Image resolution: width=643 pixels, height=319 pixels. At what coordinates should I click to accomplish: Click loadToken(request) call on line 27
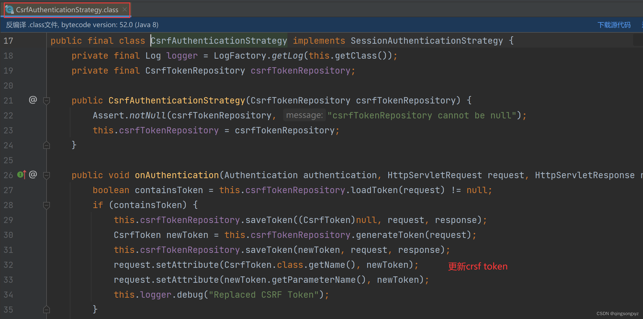pyautogui.click(x=398, y=190)
